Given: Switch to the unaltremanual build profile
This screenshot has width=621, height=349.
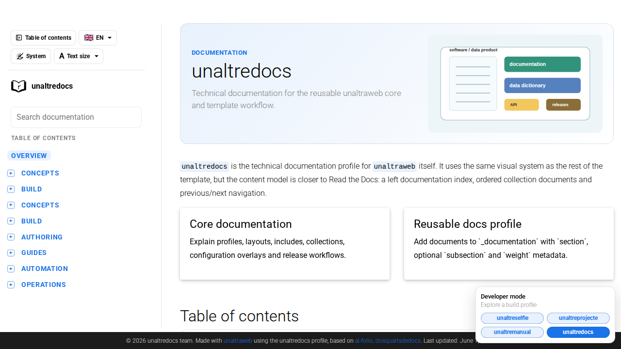Looking at the screenshot, I should (512, 332).
